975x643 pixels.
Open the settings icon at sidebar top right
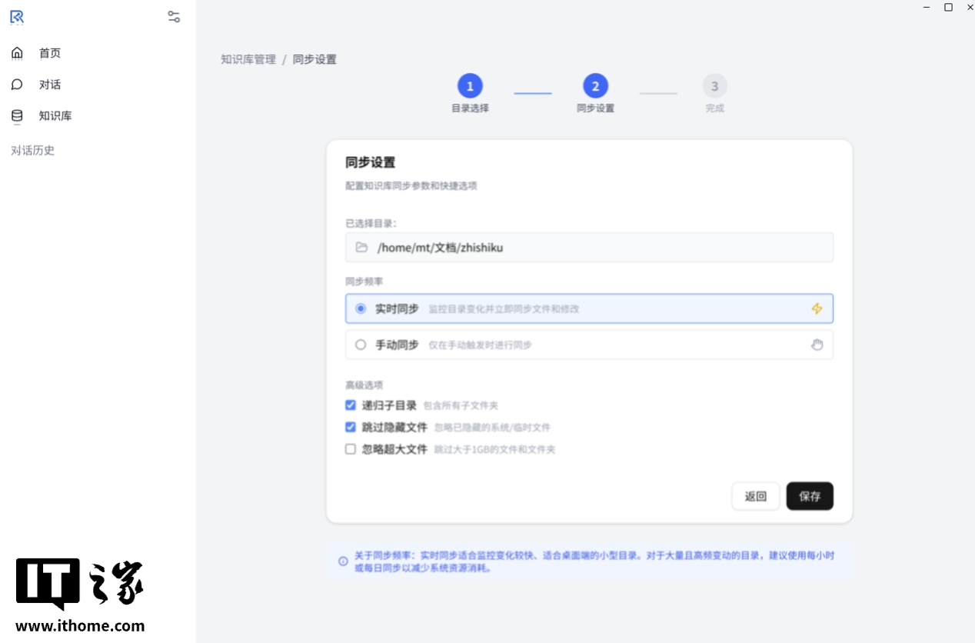point(174,16)
